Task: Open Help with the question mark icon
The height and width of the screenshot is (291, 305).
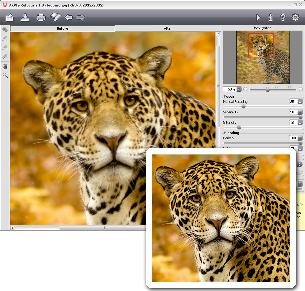Action: [283, 18]
